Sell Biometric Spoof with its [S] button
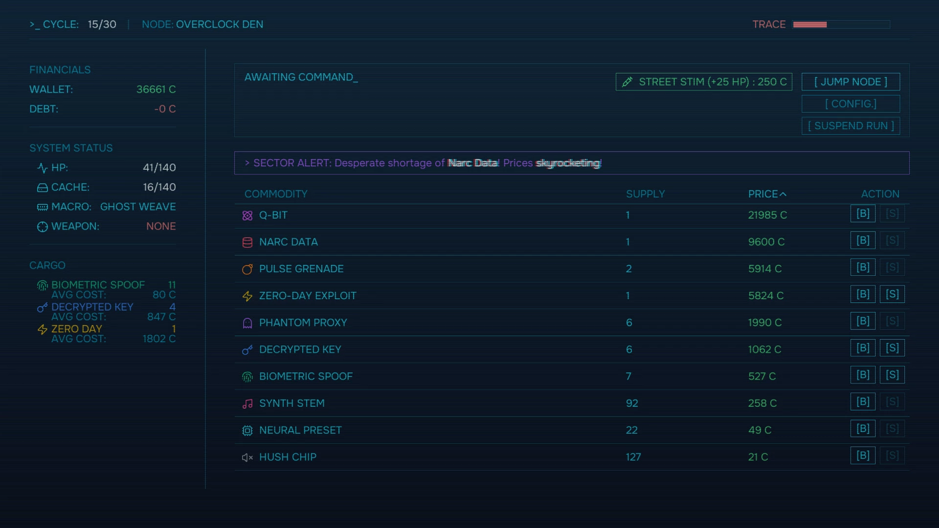The width and height of the screenshot is (939, 528). click(x=892, y=375)
